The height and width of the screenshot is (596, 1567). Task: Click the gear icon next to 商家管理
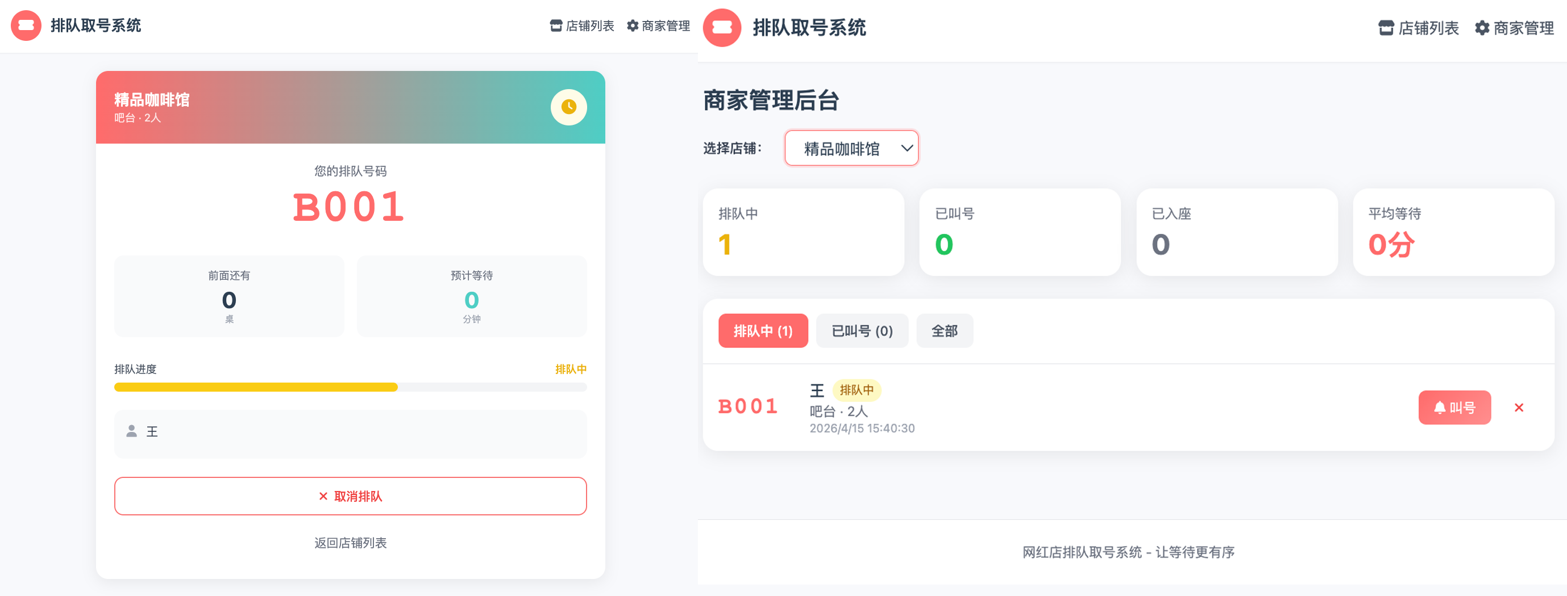coord(633,26)
